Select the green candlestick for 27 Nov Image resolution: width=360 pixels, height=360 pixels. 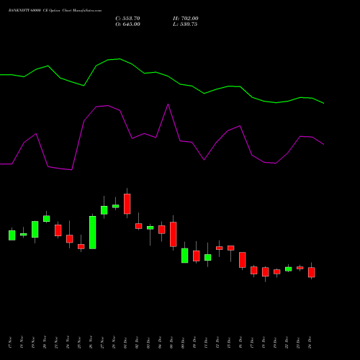104,210
